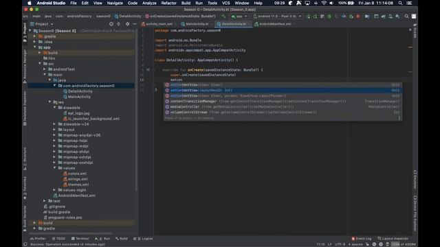Open build.gradle in app folder
This screenshot has height=247, width=440.
point(59,212)
